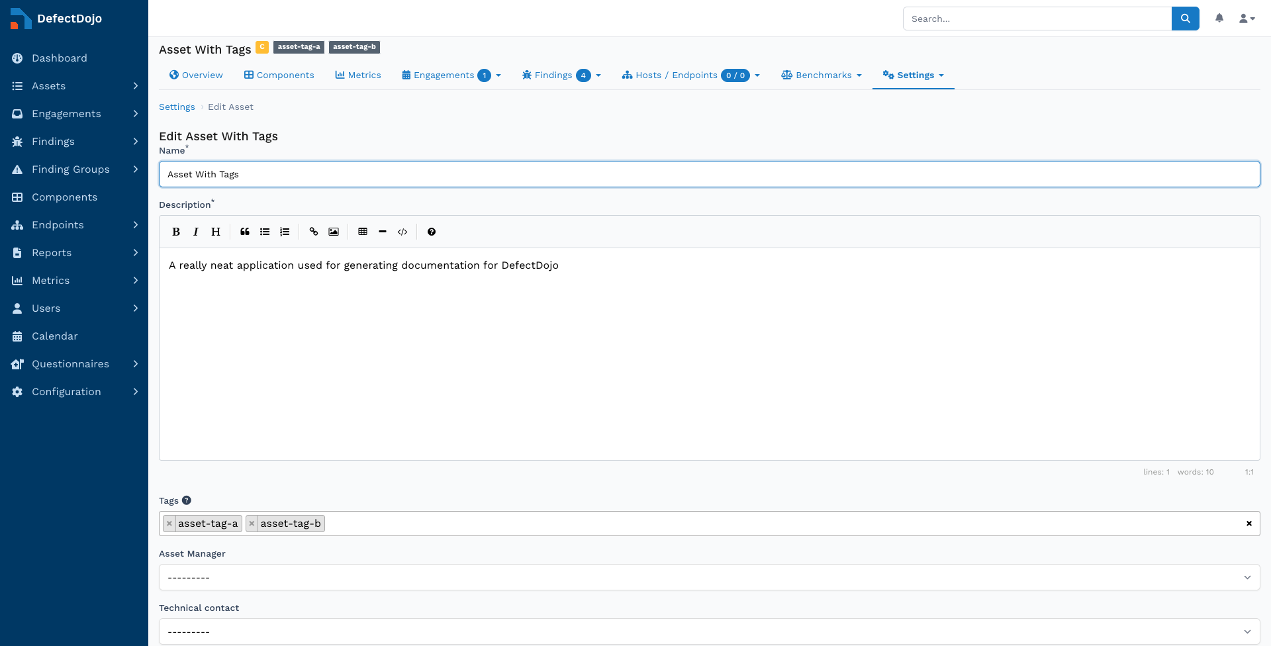Open Questionnaires sidebar menu
This screenshot has height=646, width=1271.
[74, 364]
